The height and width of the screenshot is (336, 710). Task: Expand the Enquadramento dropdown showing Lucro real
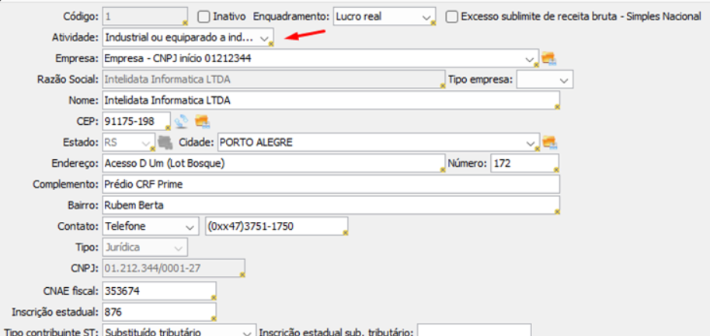[426, 16]
